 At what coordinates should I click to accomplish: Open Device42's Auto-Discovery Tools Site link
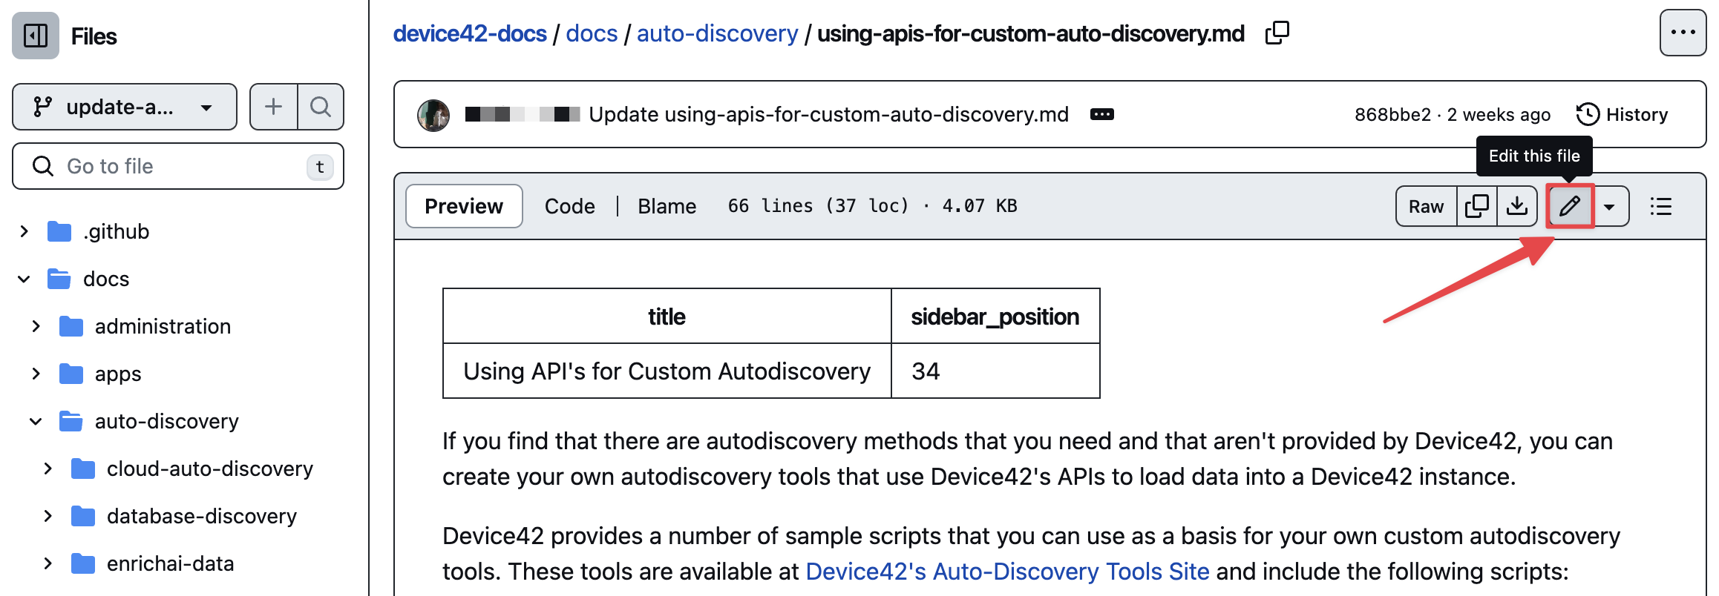coord(1007,572)
